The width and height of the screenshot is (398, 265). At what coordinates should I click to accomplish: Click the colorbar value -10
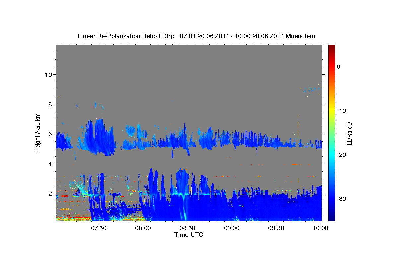pyautogui.click(x=341, y=111)
